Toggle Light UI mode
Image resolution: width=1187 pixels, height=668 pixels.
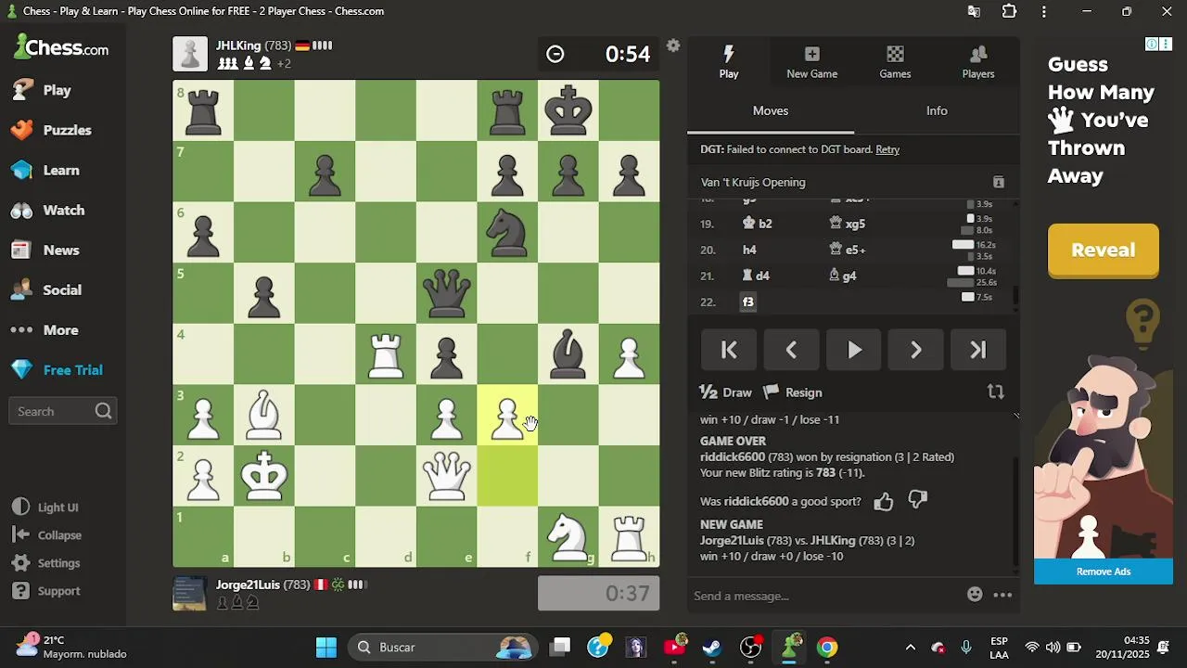coord(45,507)
